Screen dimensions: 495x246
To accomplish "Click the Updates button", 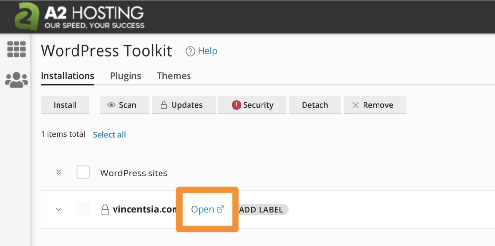I will [x=184, y=105].
